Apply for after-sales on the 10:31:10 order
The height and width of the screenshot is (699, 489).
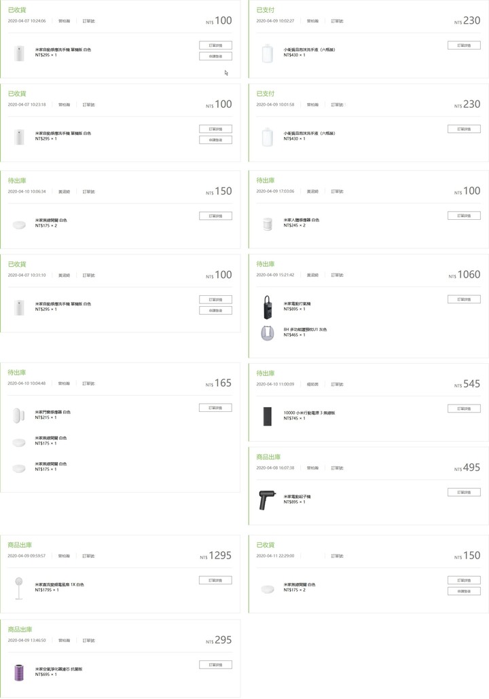pos(215,310)
